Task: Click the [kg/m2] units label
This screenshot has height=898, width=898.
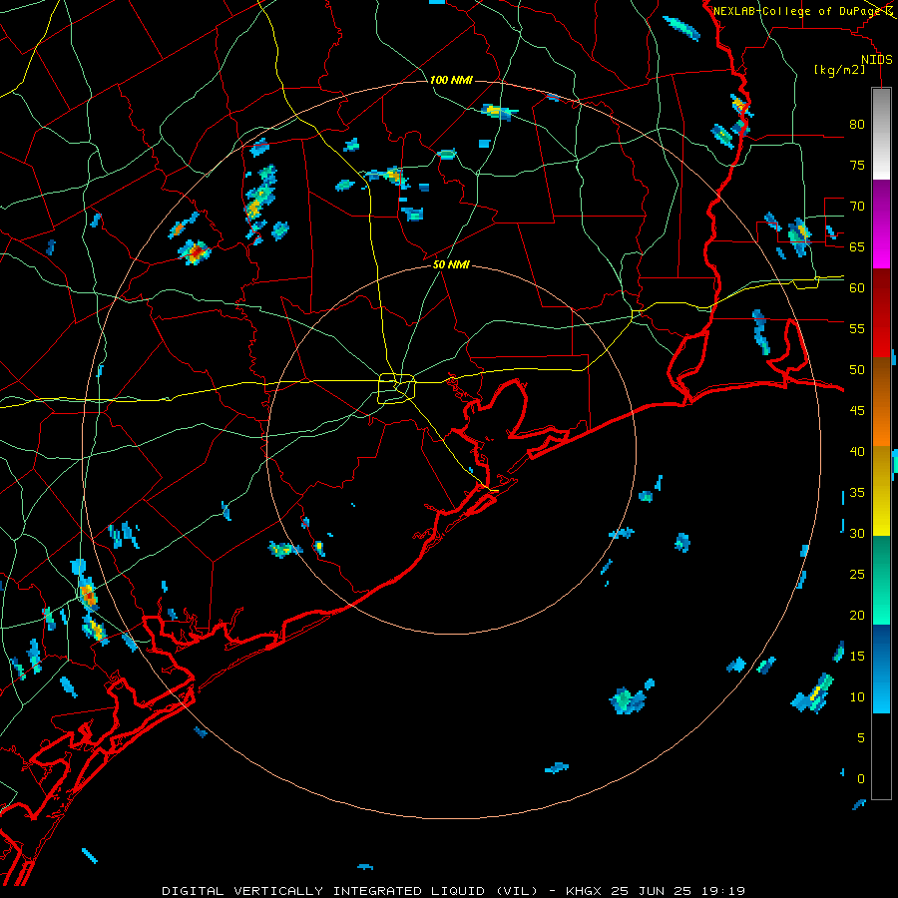Action: (839, 71)
